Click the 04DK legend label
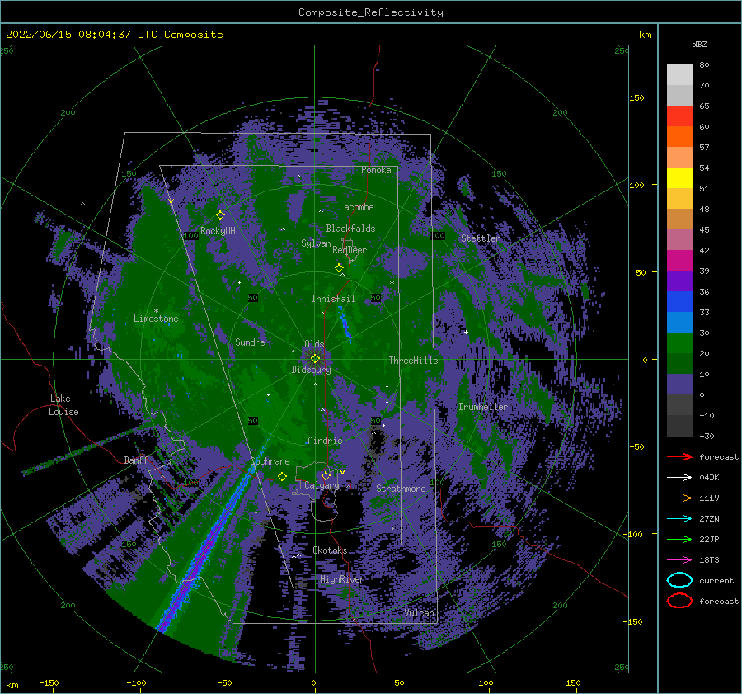742x694 pixels. (x=709, y=477)
